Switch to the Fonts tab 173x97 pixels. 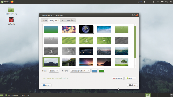63,20
